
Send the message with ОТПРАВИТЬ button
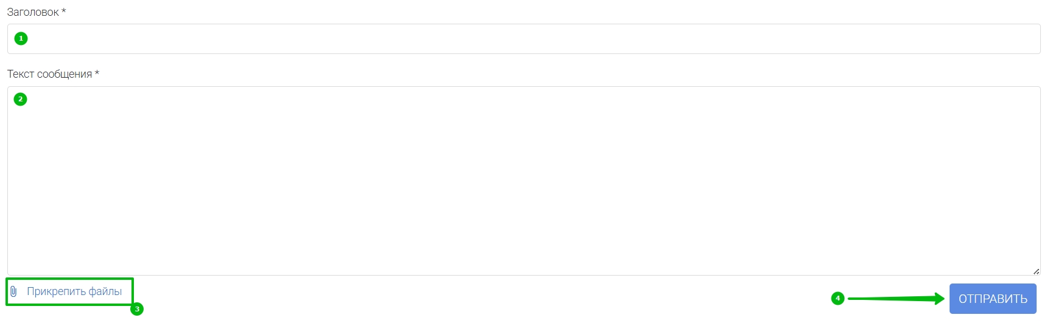pos(993,299)
